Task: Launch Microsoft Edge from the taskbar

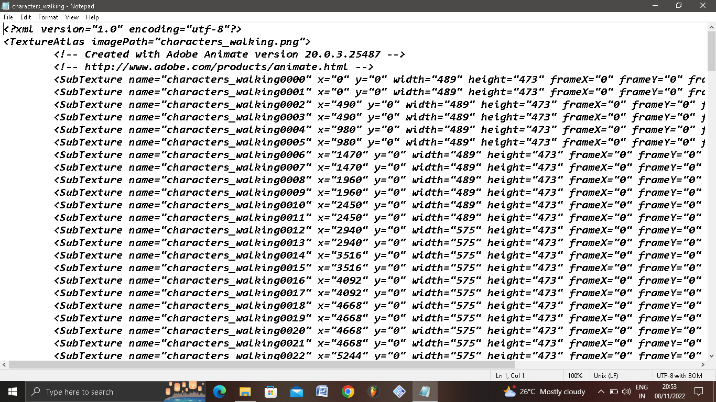Action: click(219, 392)
